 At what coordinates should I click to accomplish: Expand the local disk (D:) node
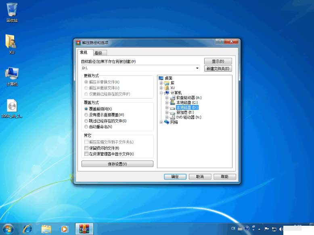(167, 107)
